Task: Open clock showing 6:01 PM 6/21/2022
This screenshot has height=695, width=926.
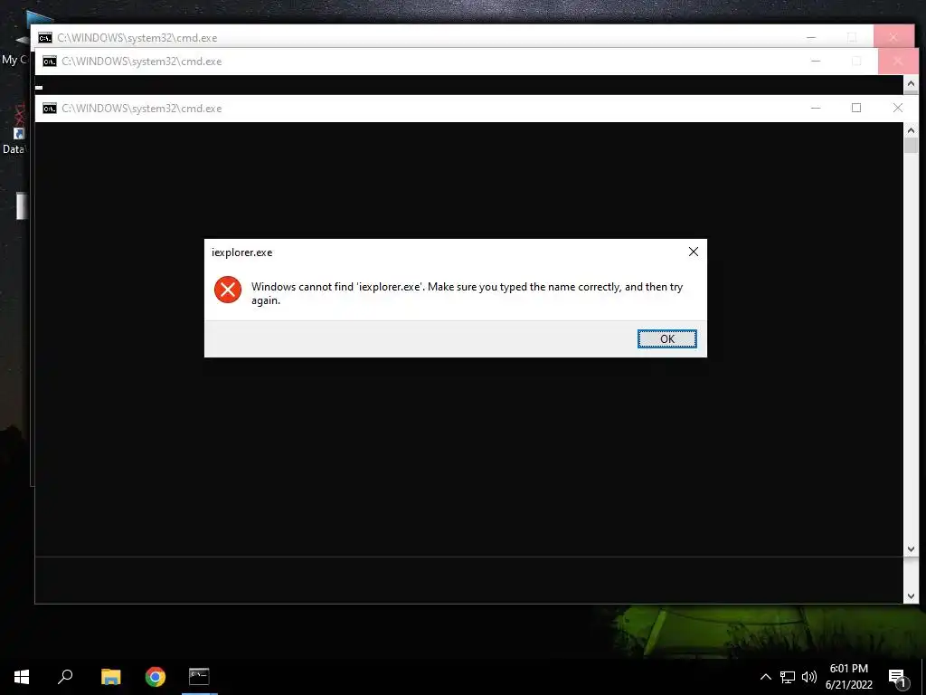Action: pyautogui.click(x=848, y=677)
